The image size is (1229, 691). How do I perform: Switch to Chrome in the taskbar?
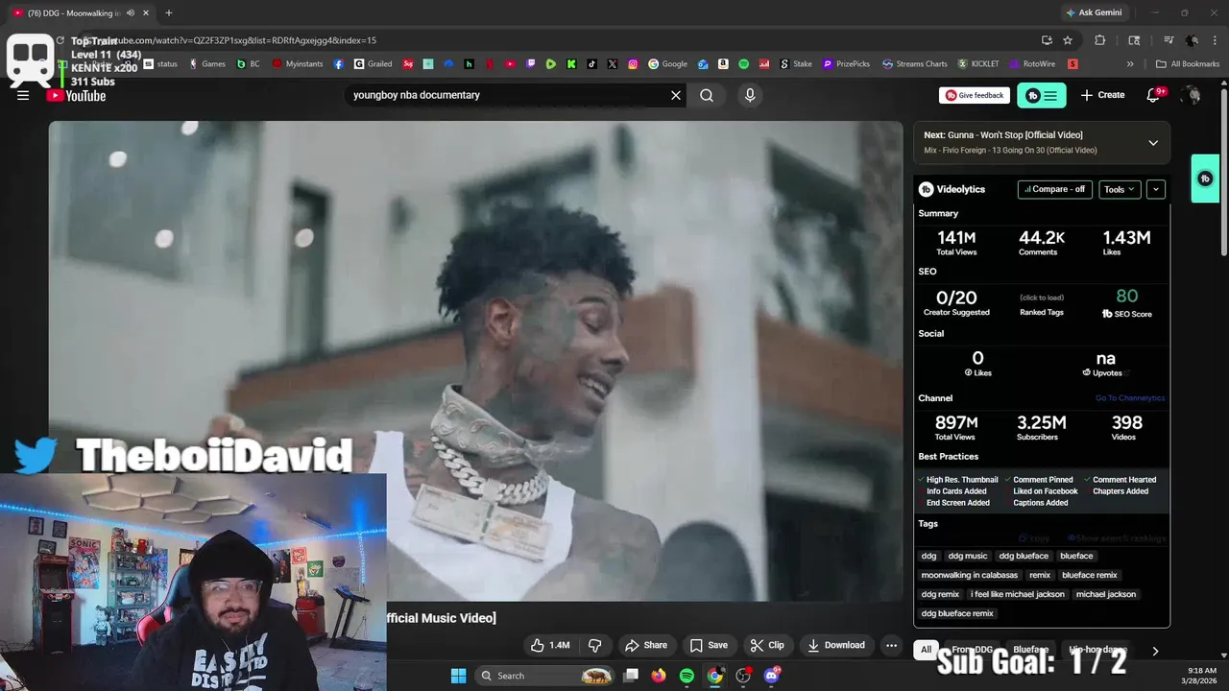pyautogui.click(x=715, y=676)
